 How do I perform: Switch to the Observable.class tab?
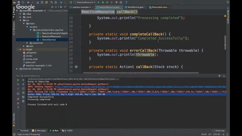pyautogui.click(x=159, y=7)
